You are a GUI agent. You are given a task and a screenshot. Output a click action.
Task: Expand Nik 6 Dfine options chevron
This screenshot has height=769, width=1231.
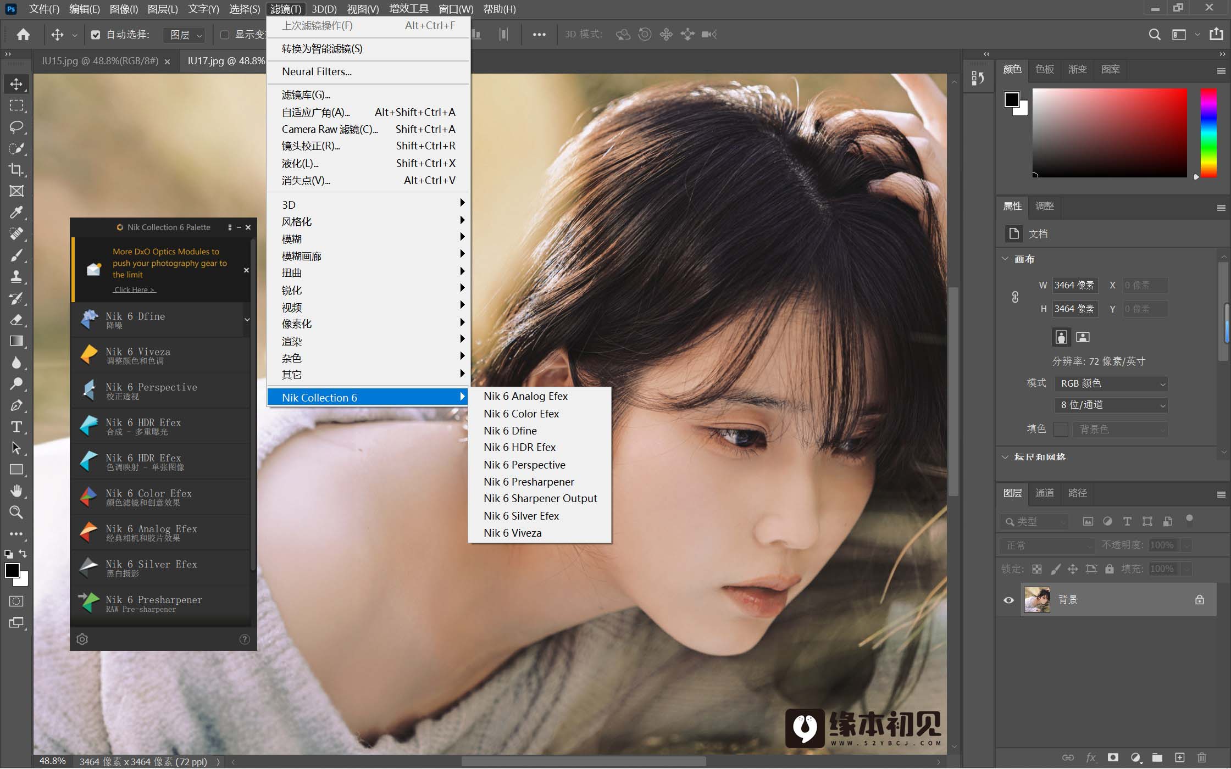247,320
